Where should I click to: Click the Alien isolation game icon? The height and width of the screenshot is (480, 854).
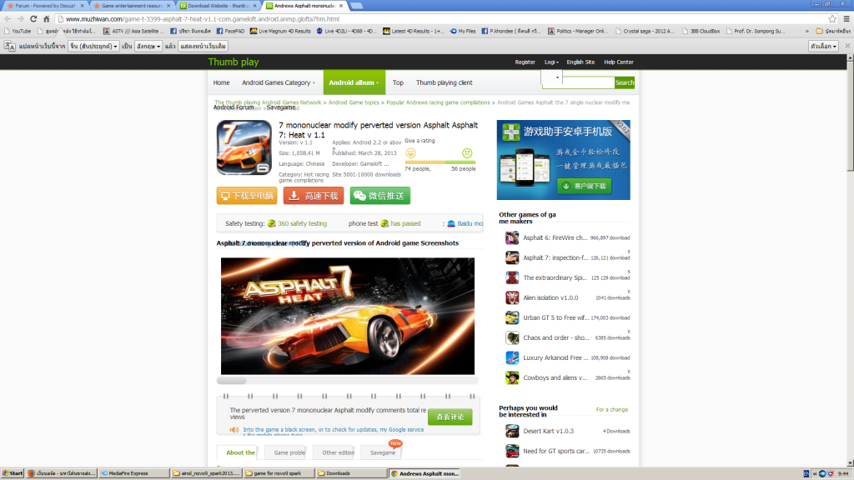click(x=512, y=297)
